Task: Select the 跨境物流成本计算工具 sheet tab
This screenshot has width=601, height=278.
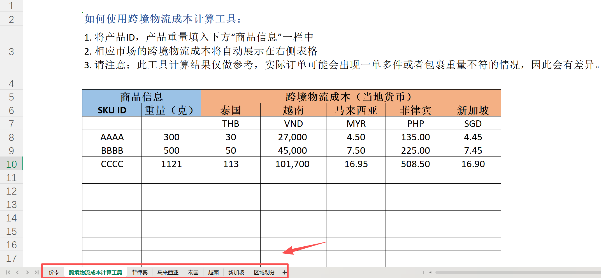Action: pos(95,272)
